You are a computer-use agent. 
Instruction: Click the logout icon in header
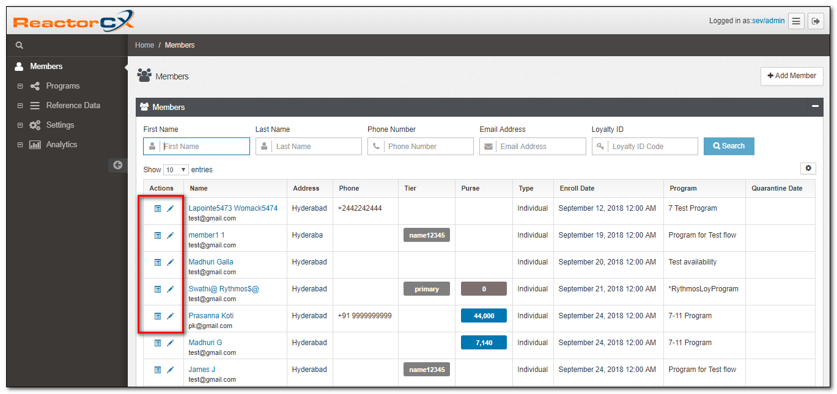pyautogui.click(x=816, y=21)
